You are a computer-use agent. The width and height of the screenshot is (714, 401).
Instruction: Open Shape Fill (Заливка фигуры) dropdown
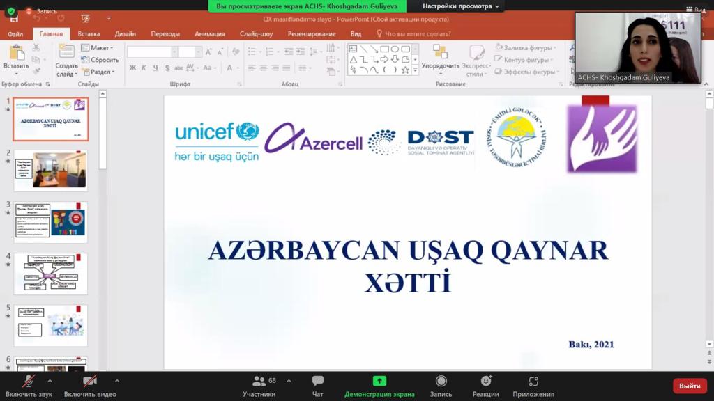(526, 48)
